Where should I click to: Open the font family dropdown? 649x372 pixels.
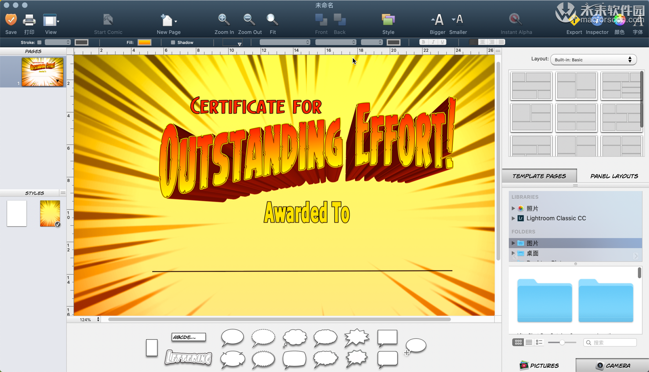(285, 43)
